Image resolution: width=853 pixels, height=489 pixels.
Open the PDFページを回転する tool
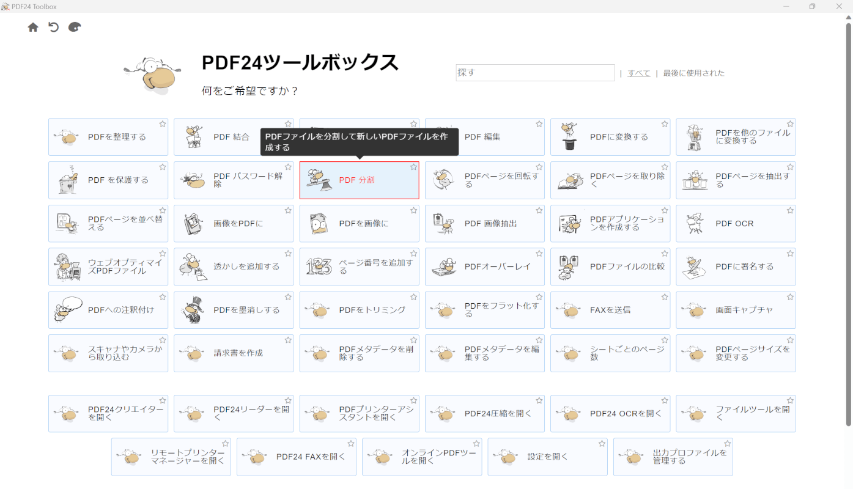pyautogui.click(x=484, y=180)
